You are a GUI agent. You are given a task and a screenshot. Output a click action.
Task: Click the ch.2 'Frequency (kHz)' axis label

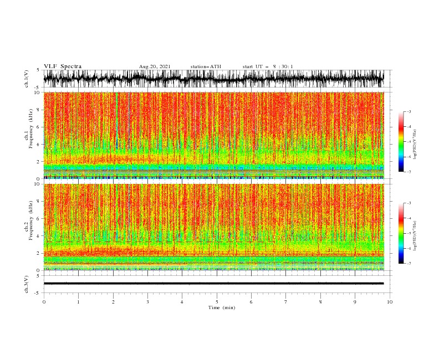[31, 220]
